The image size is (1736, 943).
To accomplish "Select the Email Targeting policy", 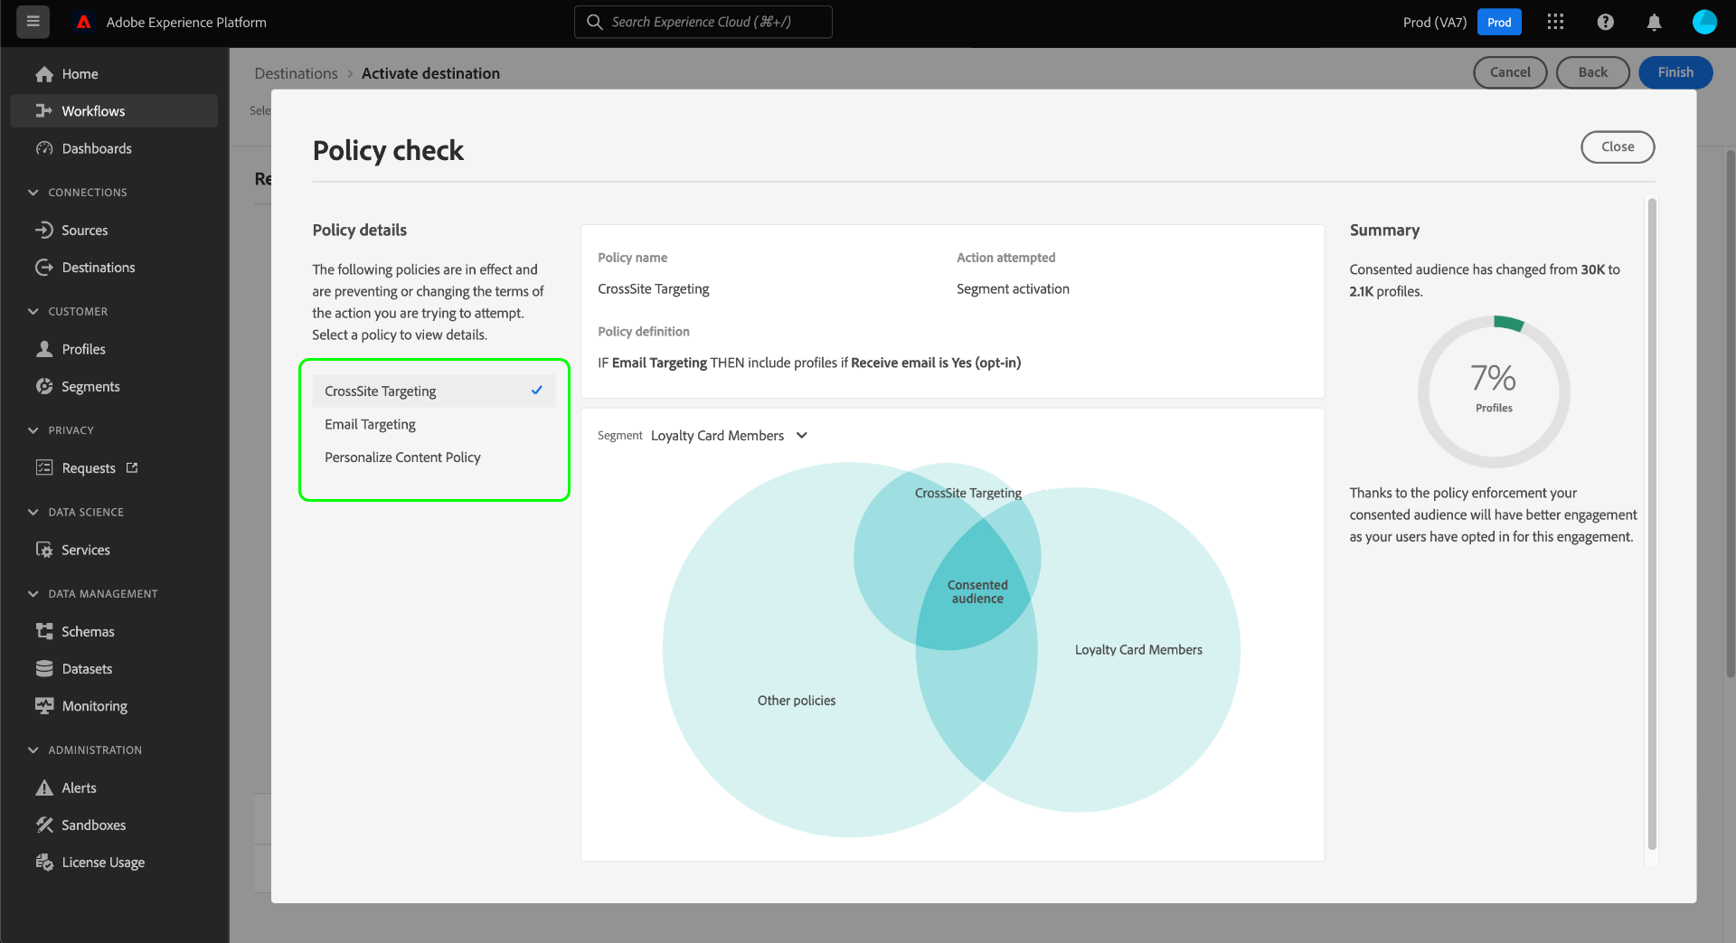I will [x=434, y=424].
